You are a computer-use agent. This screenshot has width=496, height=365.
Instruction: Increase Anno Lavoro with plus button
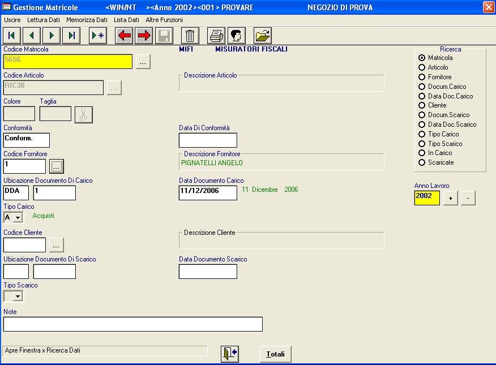click(x=450, y=198)
